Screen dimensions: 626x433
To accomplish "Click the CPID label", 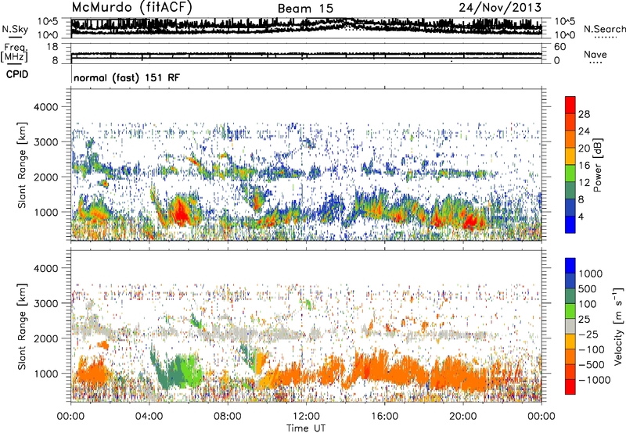I will tap(17, 74).
